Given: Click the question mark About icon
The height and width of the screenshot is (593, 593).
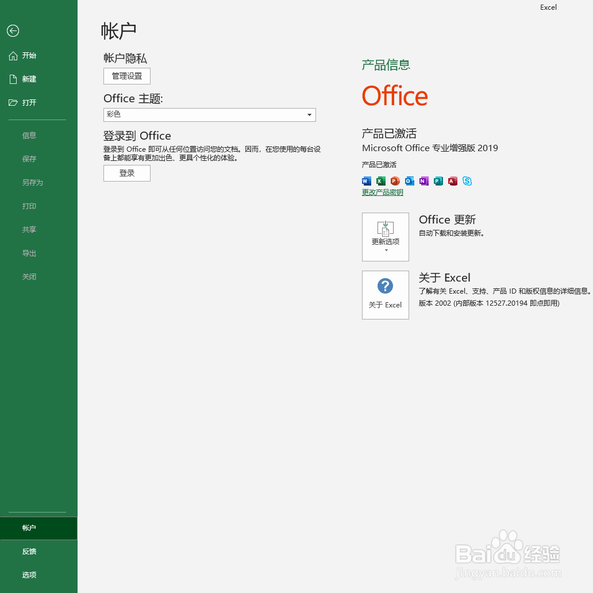Looking at the screenshot, I should click(385, 286).
